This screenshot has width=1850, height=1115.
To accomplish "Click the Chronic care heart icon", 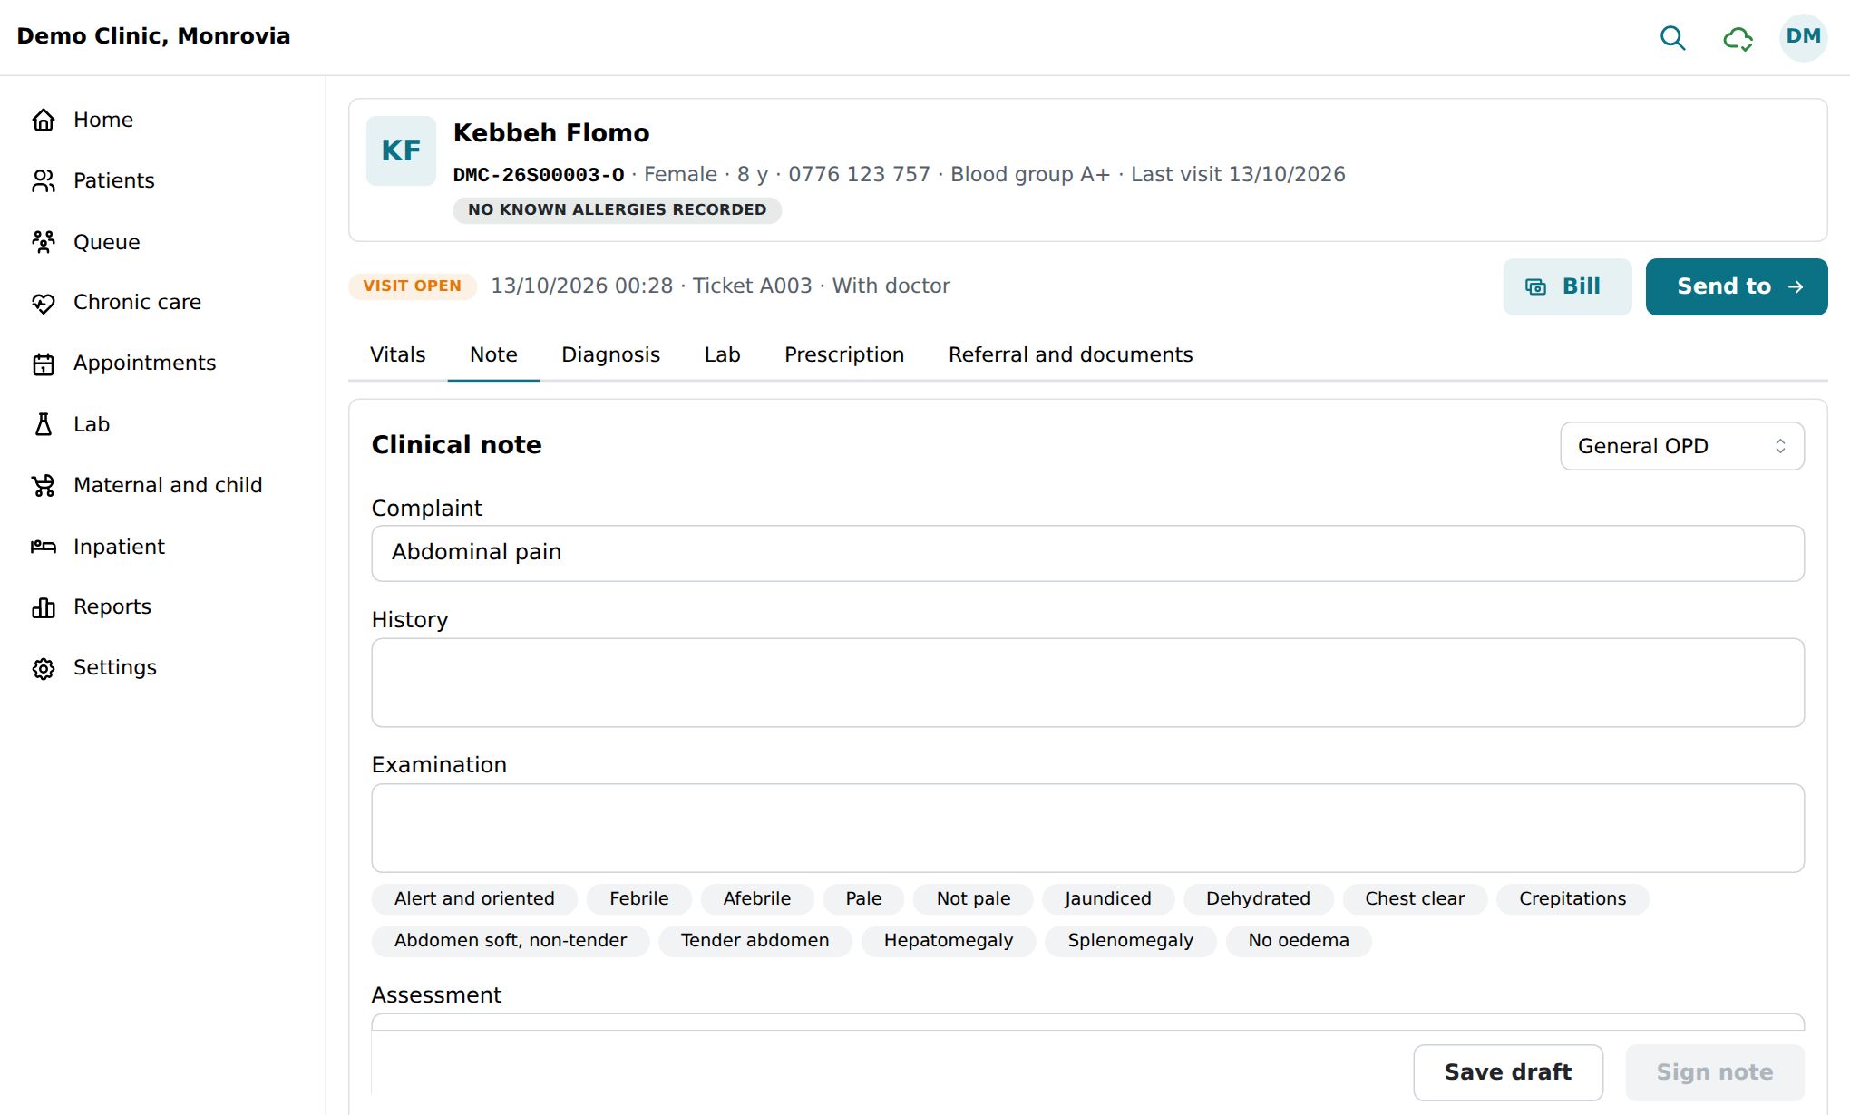I will 44,303.
